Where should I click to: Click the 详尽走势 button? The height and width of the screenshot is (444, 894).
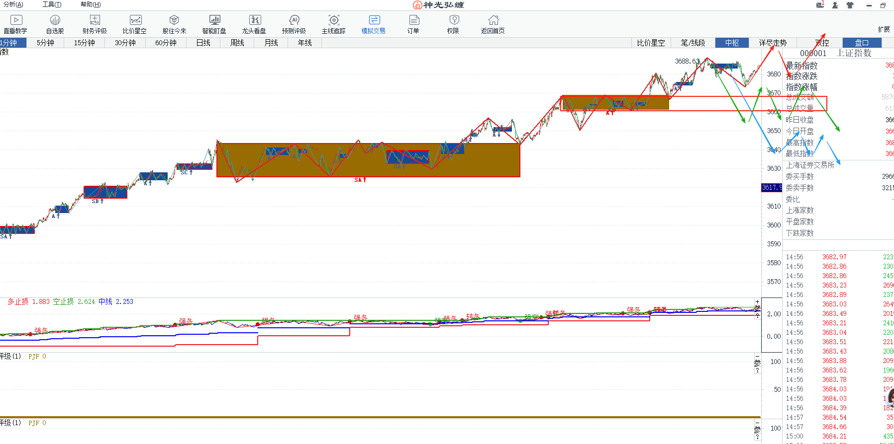point(773,43)
